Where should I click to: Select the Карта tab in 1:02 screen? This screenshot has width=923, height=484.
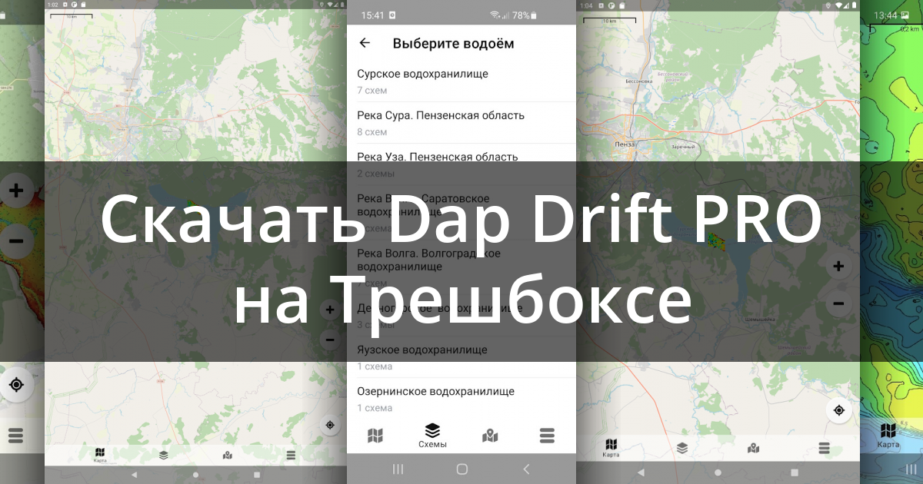coord(100,455)
